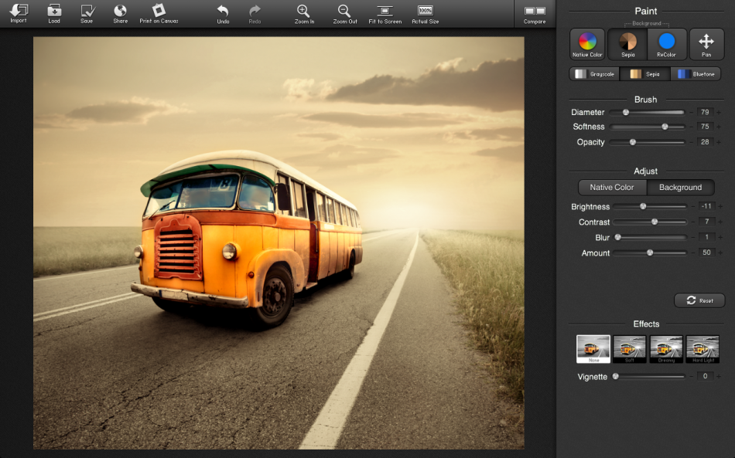The image size is (735, 458).
Task: Click the Fit to Screen icon
Action: [385, 12]
